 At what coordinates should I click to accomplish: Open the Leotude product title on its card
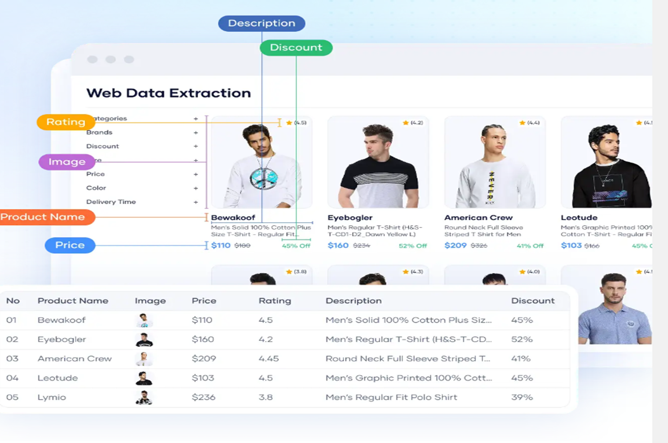pos(579,218)
